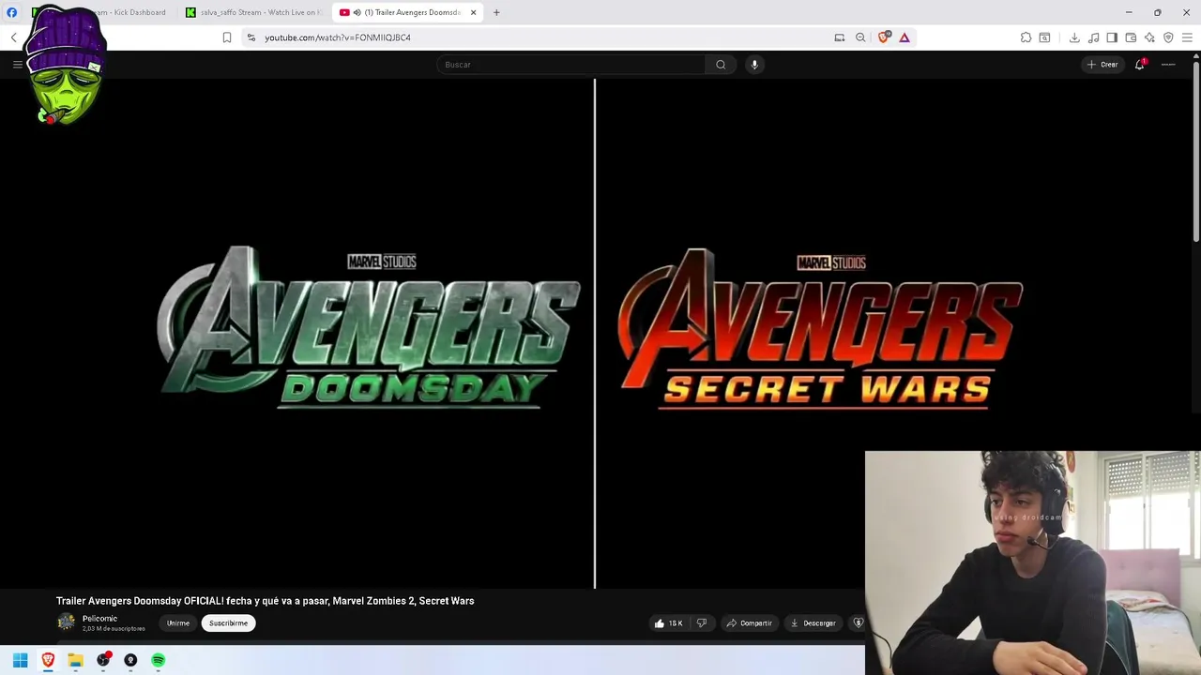Open the YouTube guide hamburger menu
Viewport: 1201px width, 675px height.
[17, 65]
